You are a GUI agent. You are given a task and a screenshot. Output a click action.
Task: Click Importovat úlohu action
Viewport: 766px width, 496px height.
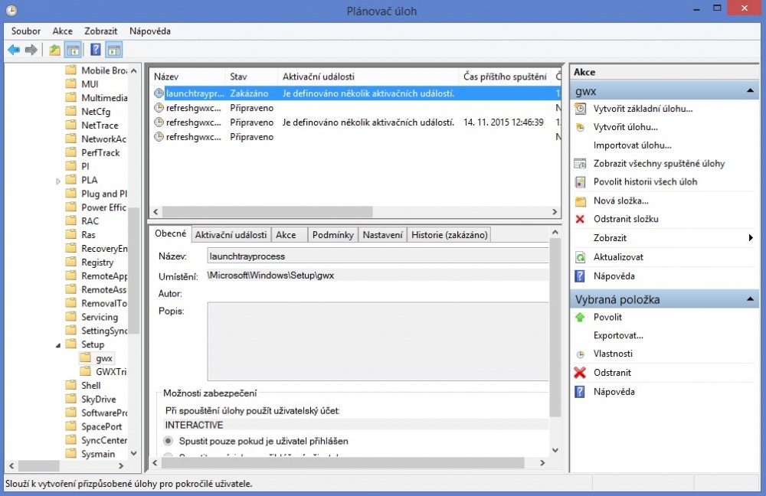pos(632,145)
